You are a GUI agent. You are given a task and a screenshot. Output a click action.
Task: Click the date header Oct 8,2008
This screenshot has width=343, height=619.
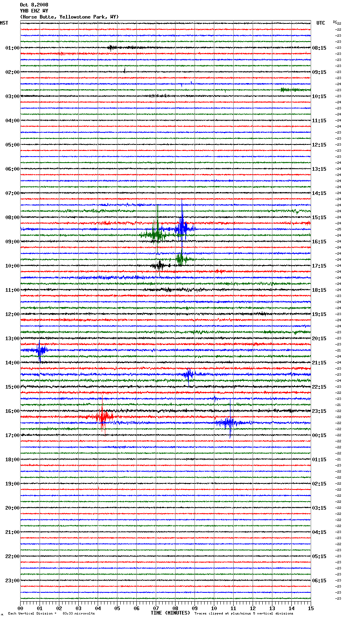click(x=34, y=5)
